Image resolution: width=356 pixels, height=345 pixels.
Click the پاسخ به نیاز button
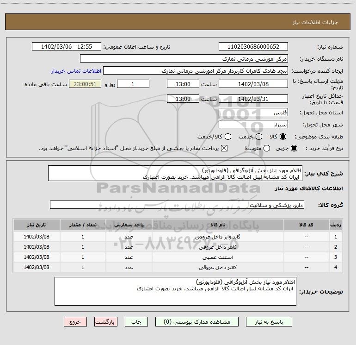[x=269, y=322]
